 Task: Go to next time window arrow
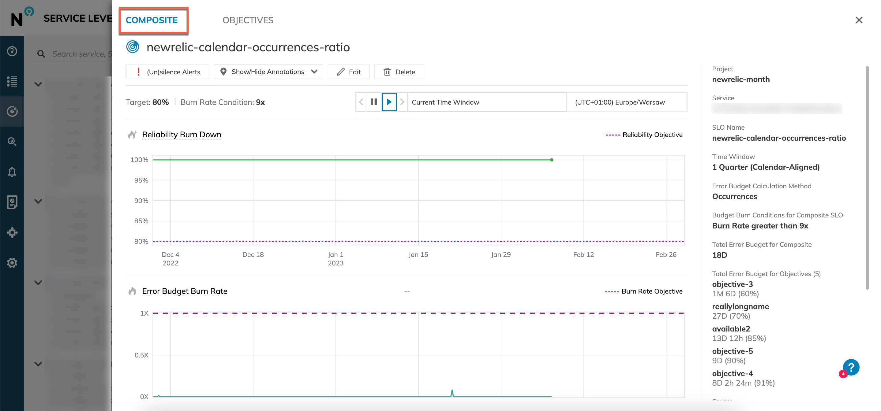402,102
